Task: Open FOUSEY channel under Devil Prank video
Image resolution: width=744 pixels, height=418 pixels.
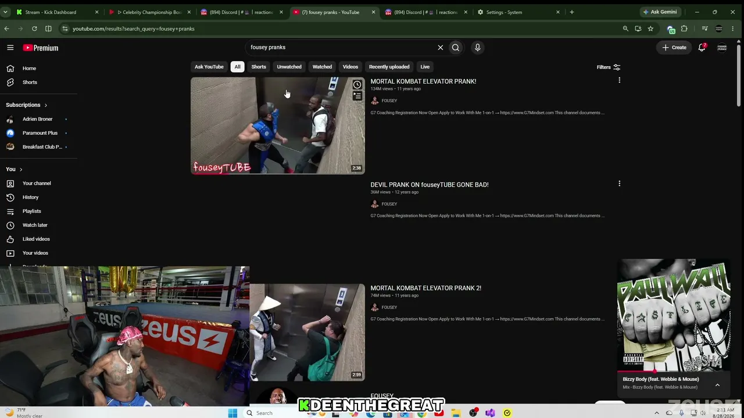Action: [x=389, y=204]
